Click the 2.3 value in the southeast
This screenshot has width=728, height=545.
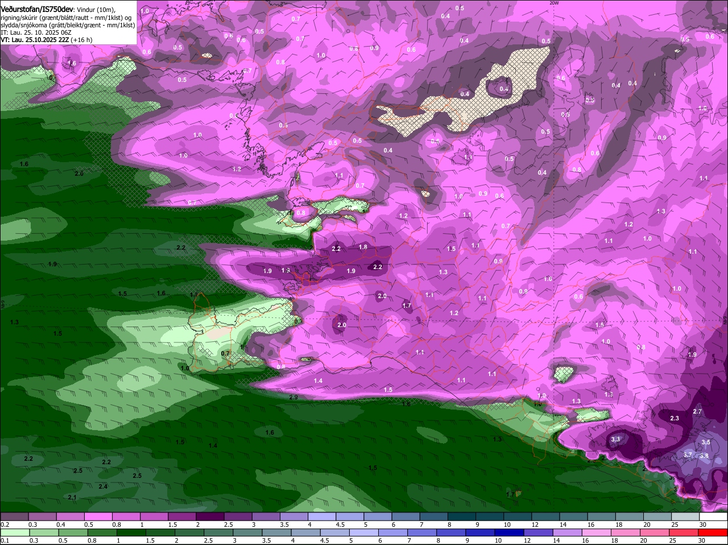[x=675, y=418]
